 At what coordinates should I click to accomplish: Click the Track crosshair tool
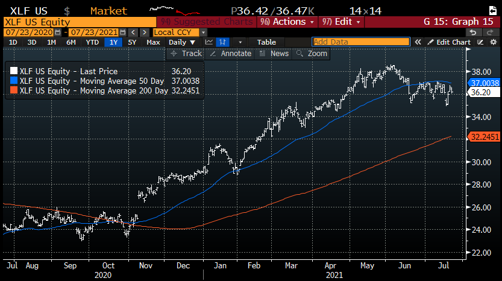pos(186,54)
